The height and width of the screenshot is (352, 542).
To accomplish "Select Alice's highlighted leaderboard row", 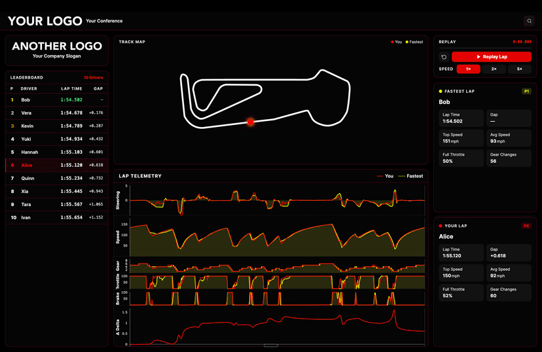I will click(x=54, y=166).
